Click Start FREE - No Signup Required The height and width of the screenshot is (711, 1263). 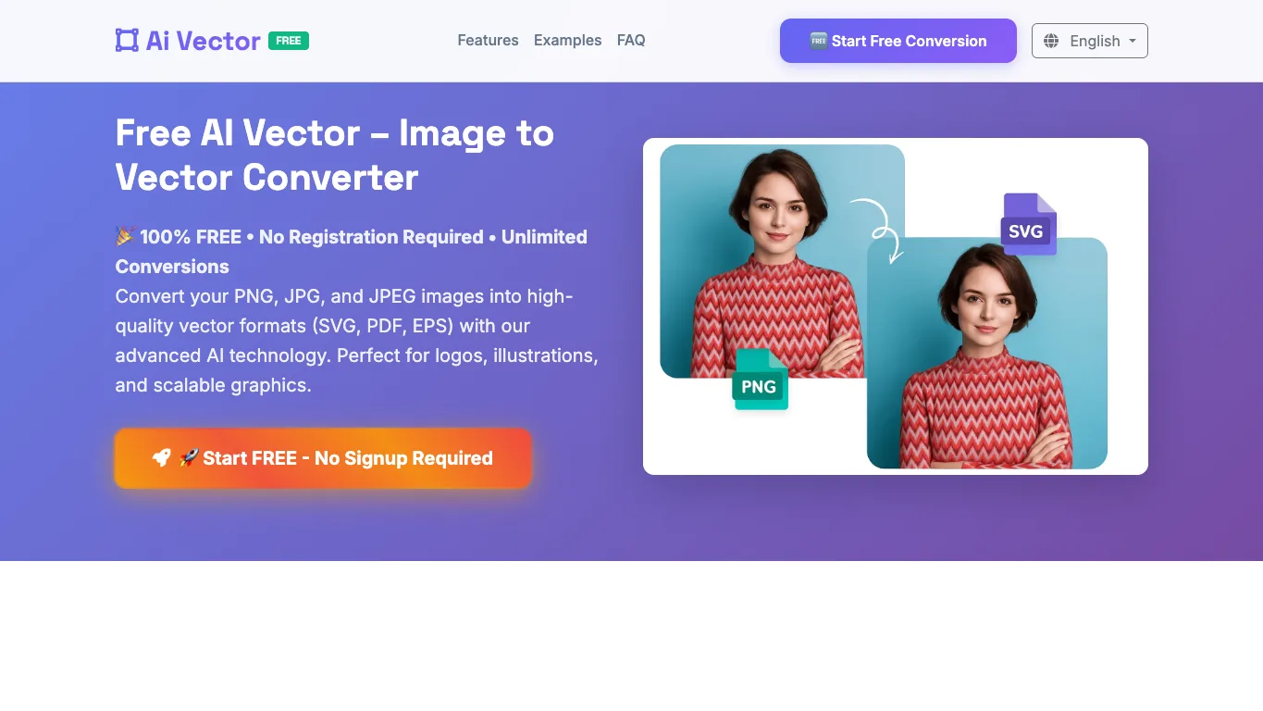[x=323, y=458]
